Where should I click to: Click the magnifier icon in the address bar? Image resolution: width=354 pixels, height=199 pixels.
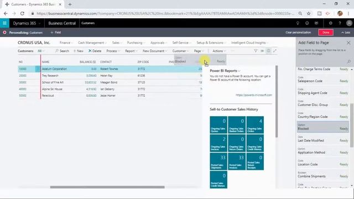pyautogui.click(x=300, y=13)
